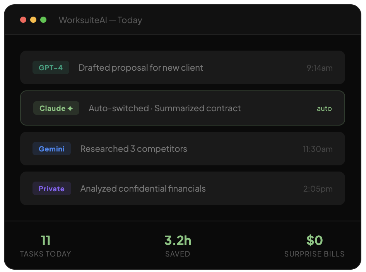Select the Analyzed confidential financials entry
This screenshot has width=366, height=272.
pos(143,189)
